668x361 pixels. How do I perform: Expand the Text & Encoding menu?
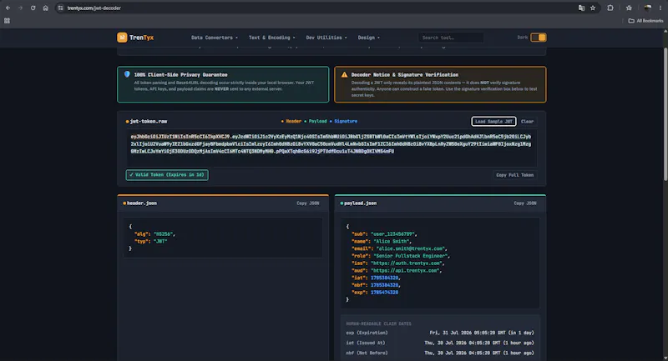coord(272,38)
